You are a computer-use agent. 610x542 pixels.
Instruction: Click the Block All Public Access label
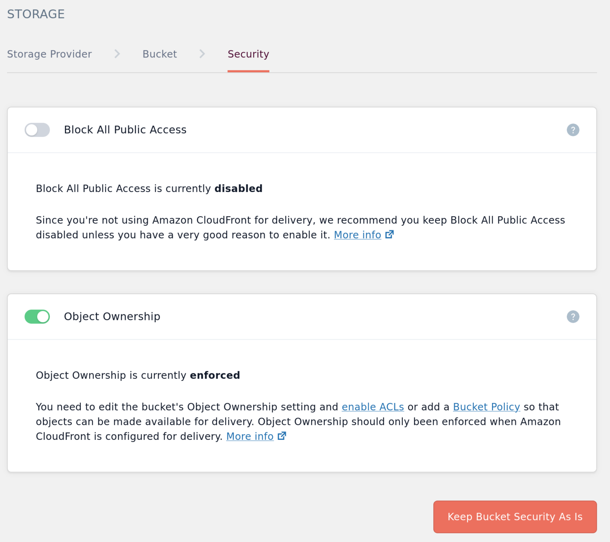(x=125, y=130)
